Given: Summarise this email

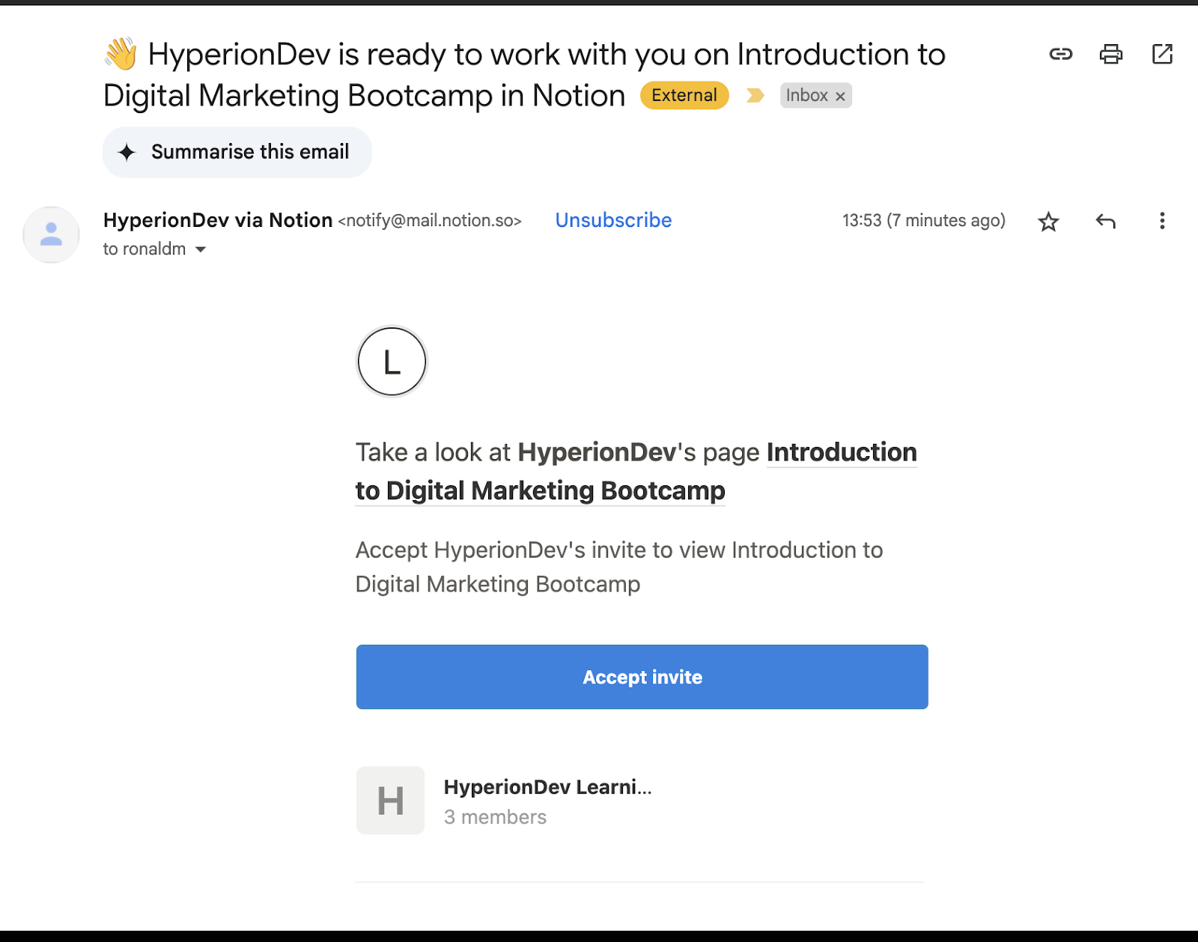Looking at the screenshot, I should (237, 152).
